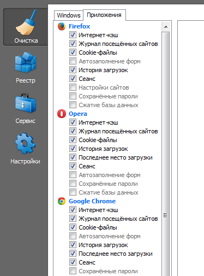
Task: Uncheck Opera Сеанс checkbox
Action: tap(73, 166)
